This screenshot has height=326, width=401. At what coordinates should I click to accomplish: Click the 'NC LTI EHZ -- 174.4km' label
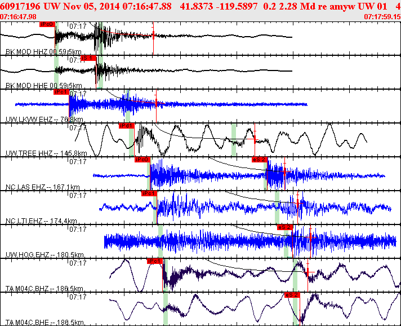(x=41, y=221)
